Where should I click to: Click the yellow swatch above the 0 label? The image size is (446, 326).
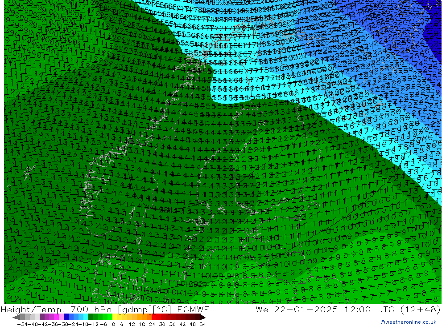tap(115, 317)
